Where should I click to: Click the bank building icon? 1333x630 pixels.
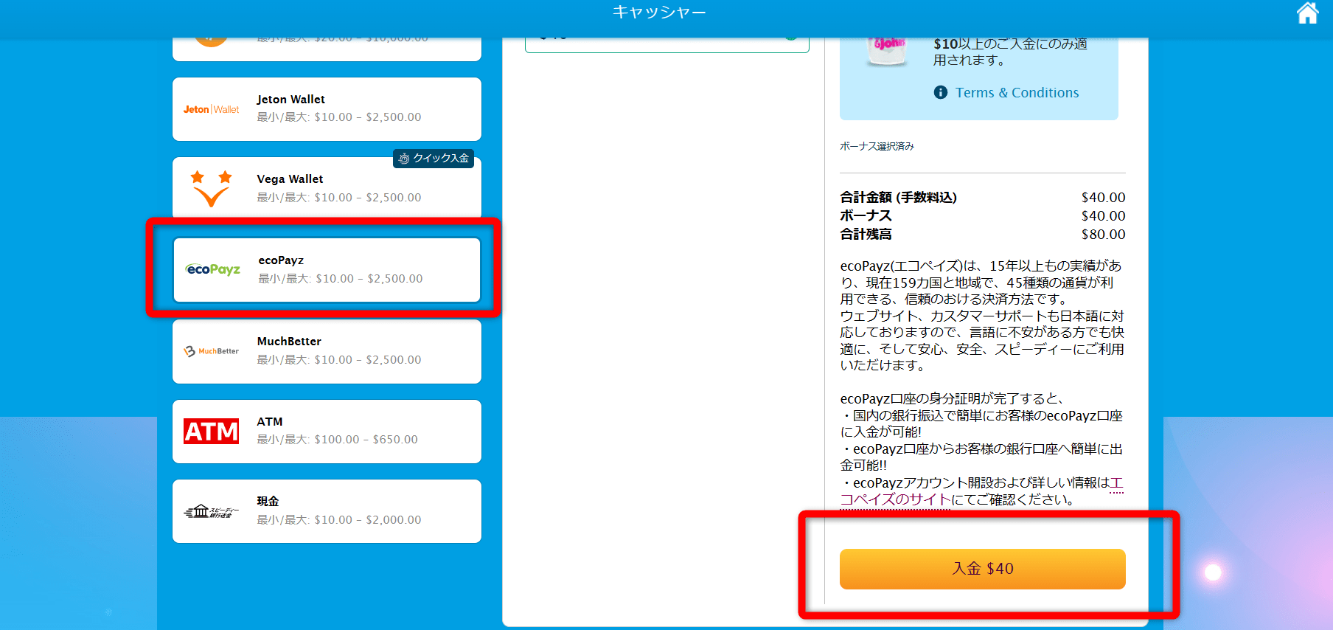click(212, 511)
